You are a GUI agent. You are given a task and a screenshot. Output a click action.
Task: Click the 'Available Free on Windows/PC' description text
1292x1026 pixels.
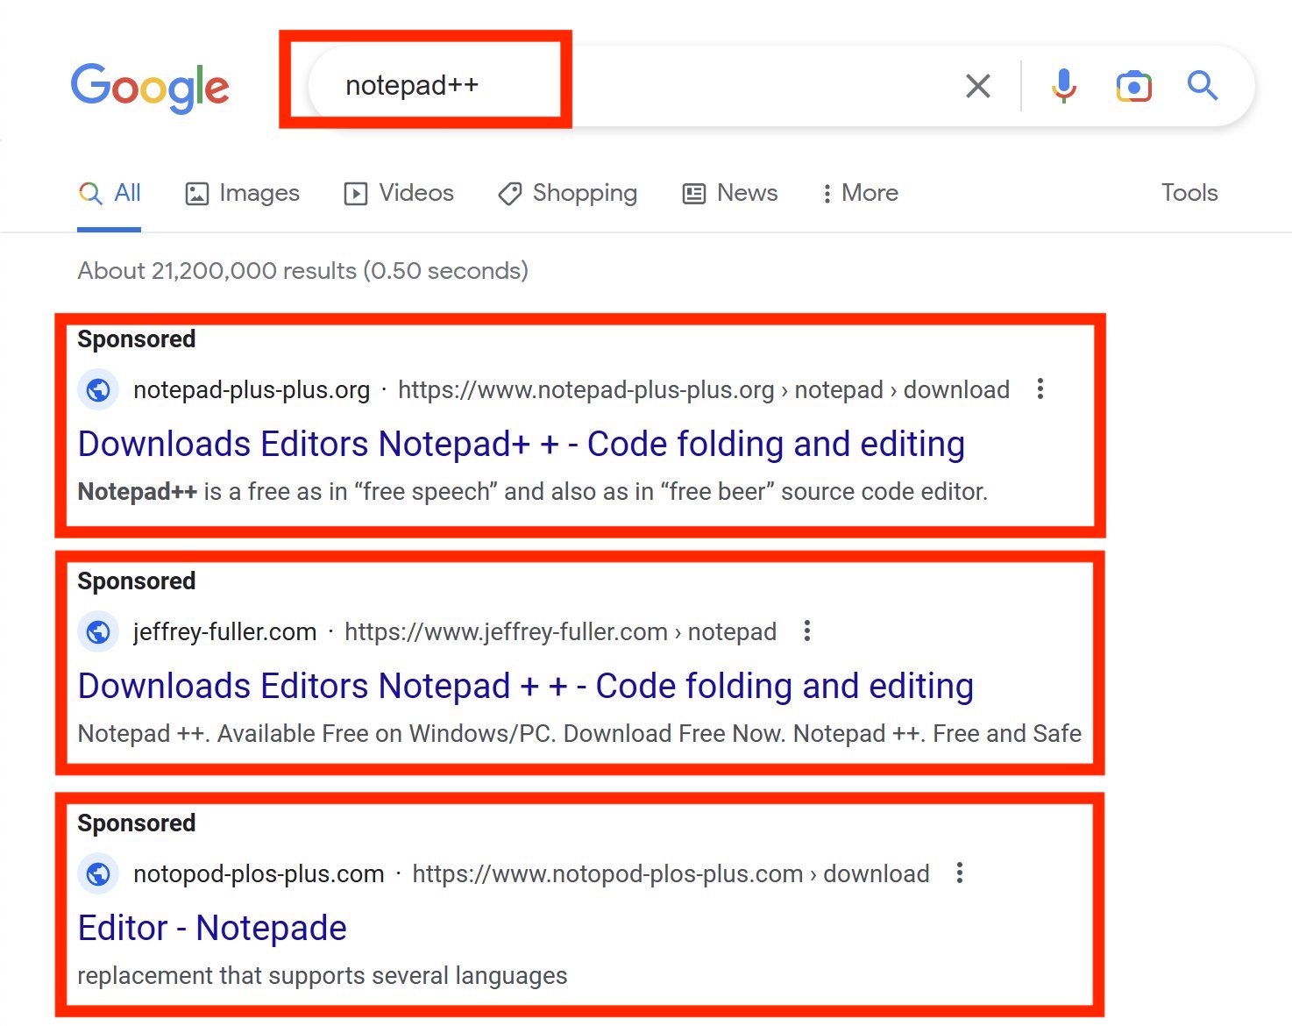click(579, 733)
